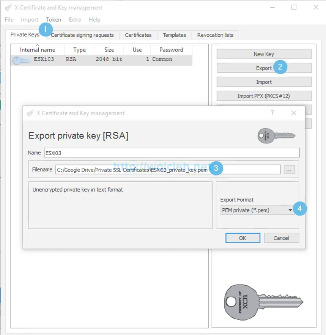Open the Extra menu
Screen dimensions: 326x335
pyautogui.click(x=76, y=19)
